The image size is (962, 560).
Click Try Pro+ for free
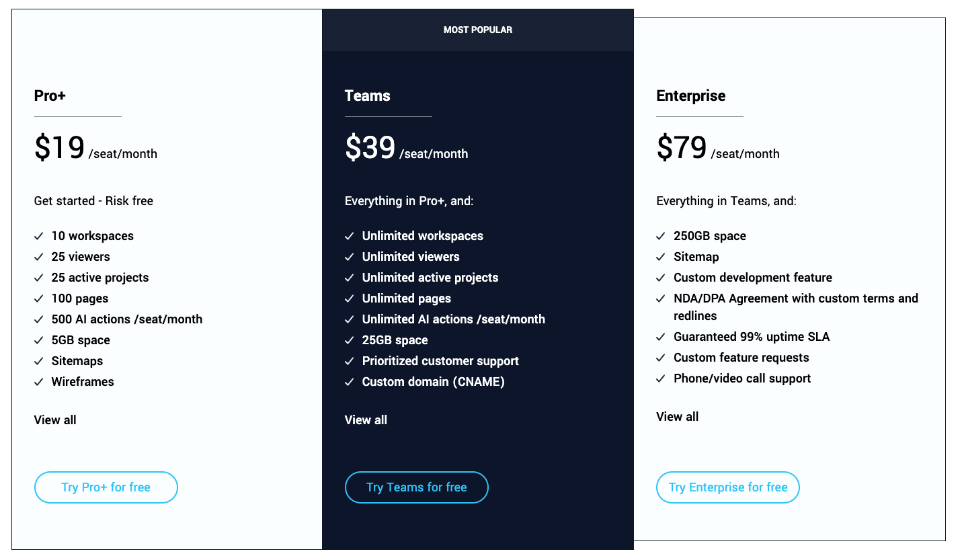pos(106,487)
